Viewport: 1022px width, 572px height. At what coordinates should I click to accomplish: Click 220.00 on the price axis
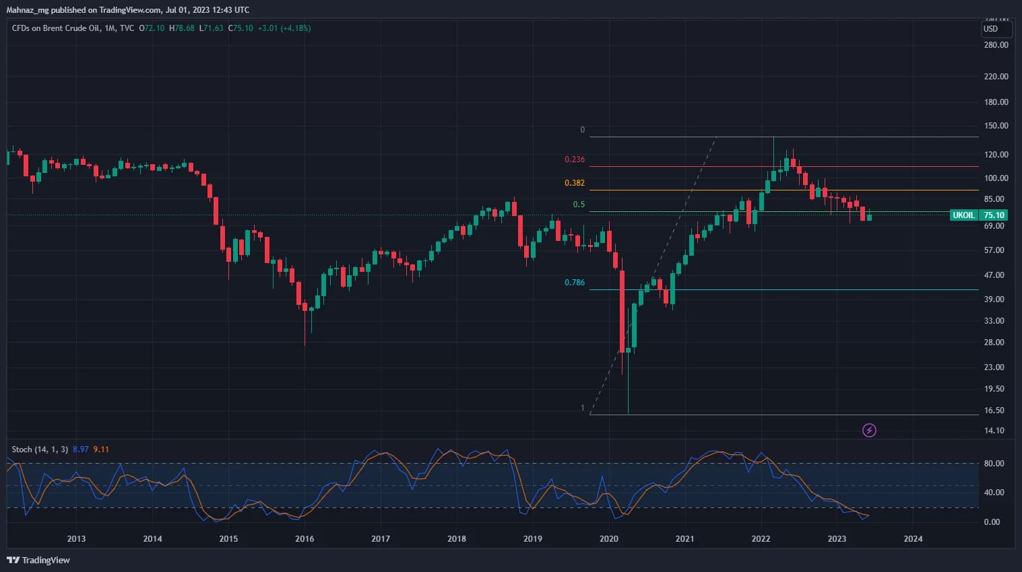coord(996,77)
